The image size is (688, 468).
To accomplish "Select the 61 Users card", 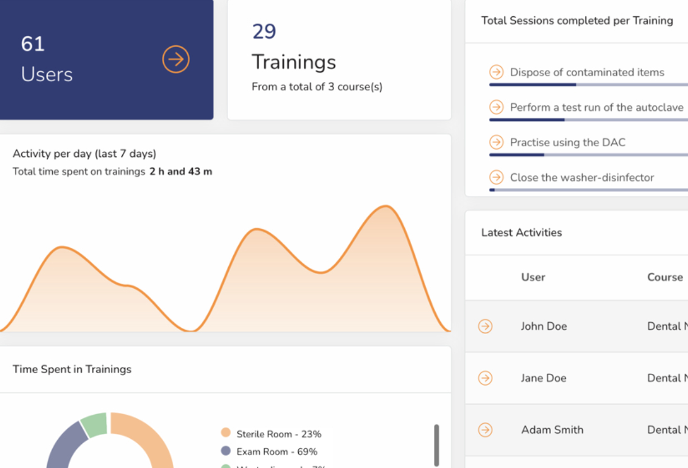I will (x=107, y=59).
